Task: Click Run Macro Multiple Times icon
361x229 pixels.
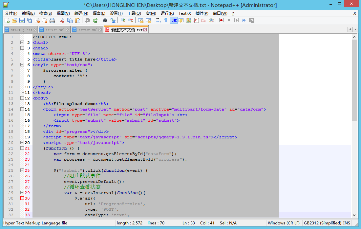Action: pos(244,20)
